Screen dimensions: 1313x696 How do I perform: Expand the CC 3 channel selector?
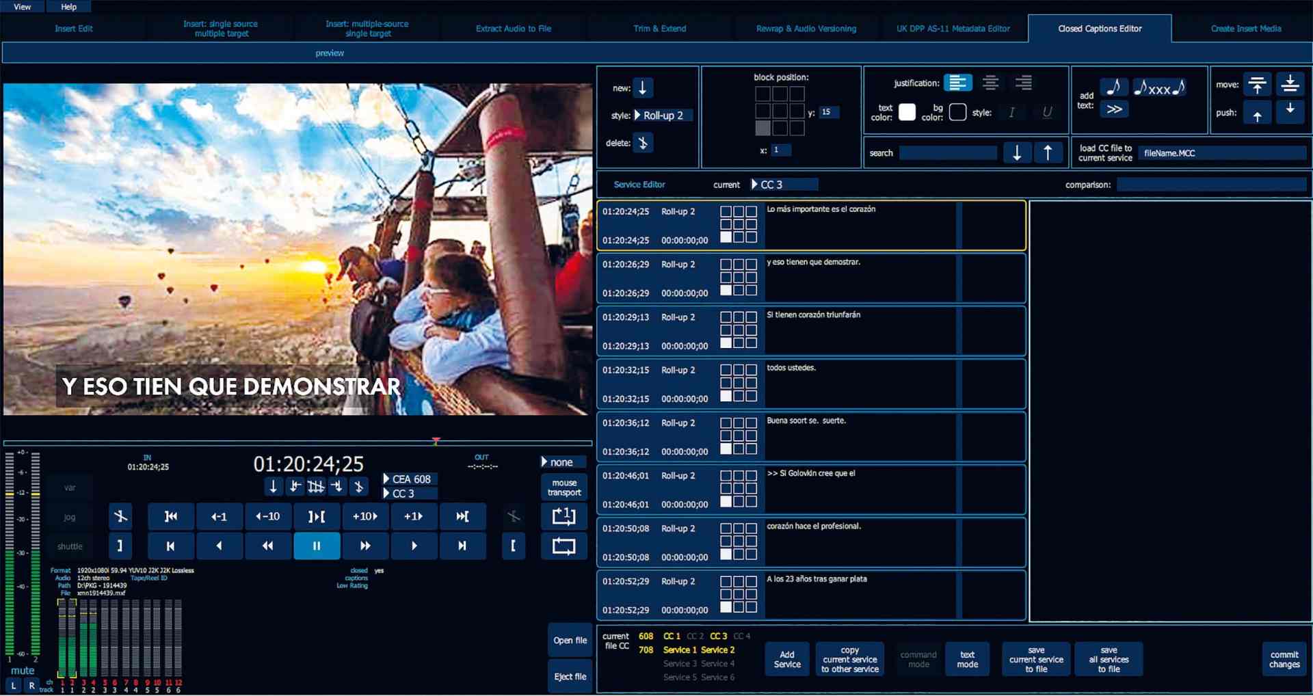(x=409, y=493)
